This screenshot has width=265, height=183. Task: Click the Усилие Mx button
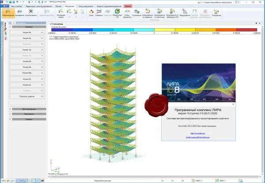[x=27, y=61]
